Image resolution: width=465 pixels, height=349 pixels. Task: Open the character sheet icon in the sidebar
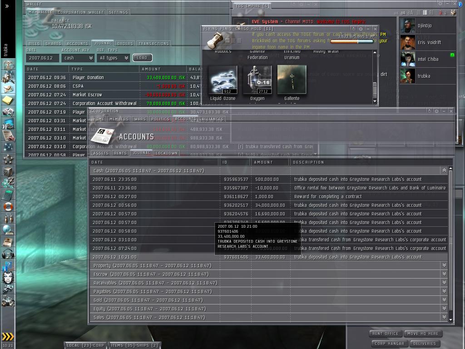[8, 65]
